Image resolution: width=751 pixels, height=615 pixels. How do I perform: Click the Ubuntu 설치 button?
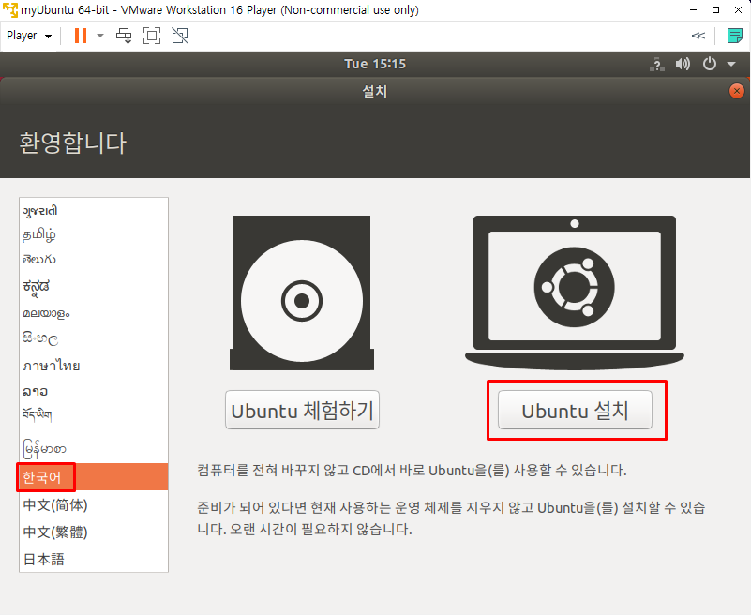(x=576, y=410)
